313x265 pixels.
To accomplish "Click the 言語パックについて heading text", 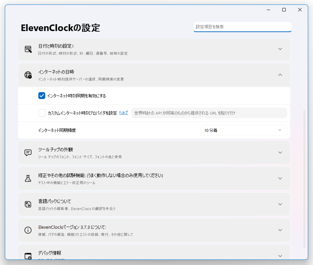I will (55, 202).
